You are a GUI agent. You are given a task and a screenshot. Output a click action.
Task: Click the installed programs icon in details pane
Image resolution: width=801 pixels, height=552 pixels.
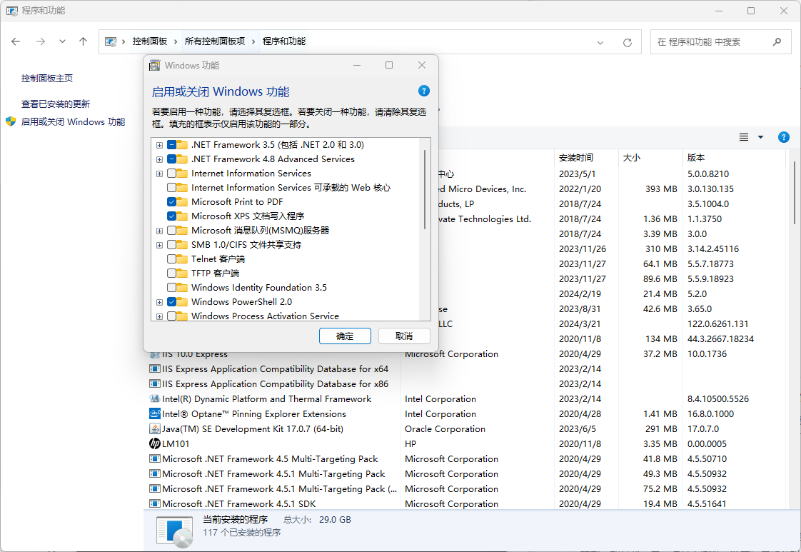[175, 531]
